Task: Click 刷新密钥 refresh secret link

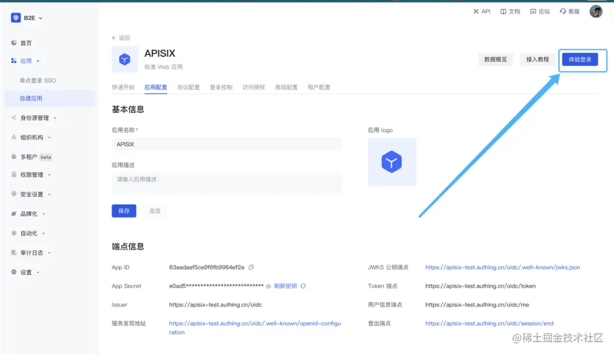Action: pyautogui.click(x=285, y=286)
